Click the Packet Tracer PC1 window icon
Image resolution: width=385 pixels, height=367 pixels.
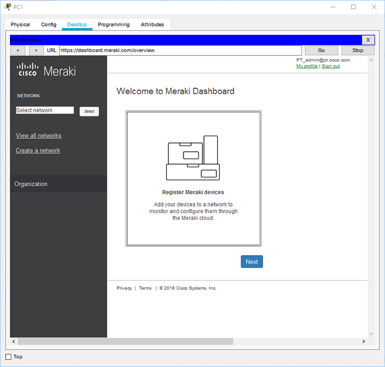click(8, 7)
